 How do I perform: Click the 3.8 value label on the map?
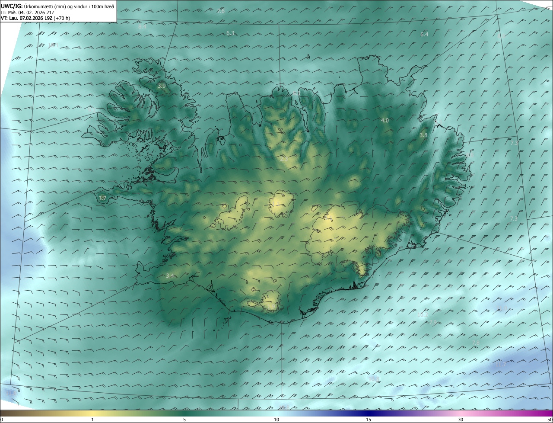(x=423, y=135)
